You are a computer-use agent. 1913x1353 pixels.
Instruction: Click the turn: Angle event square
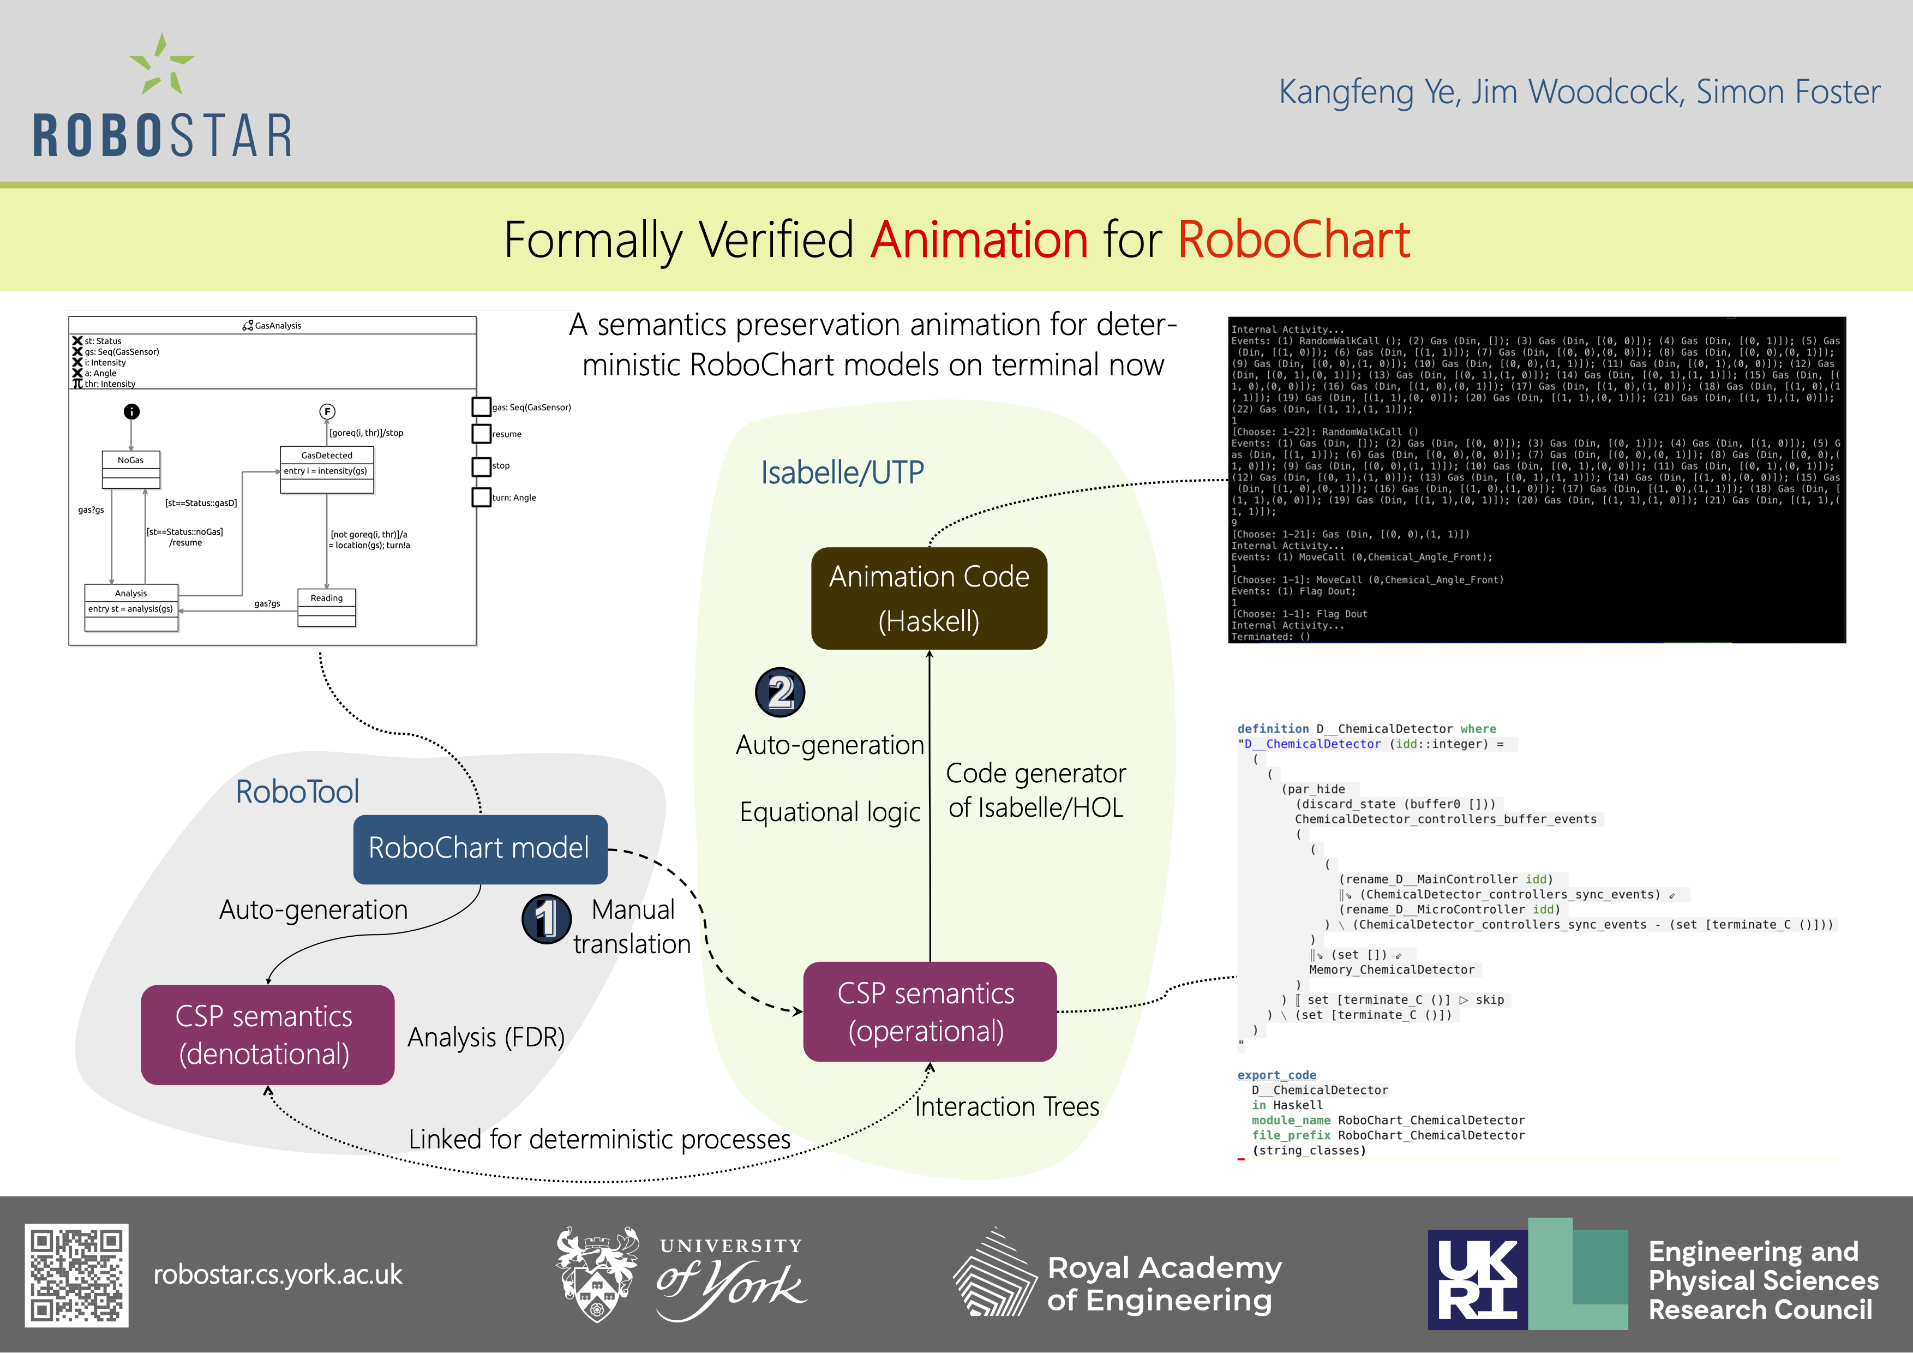481,498
